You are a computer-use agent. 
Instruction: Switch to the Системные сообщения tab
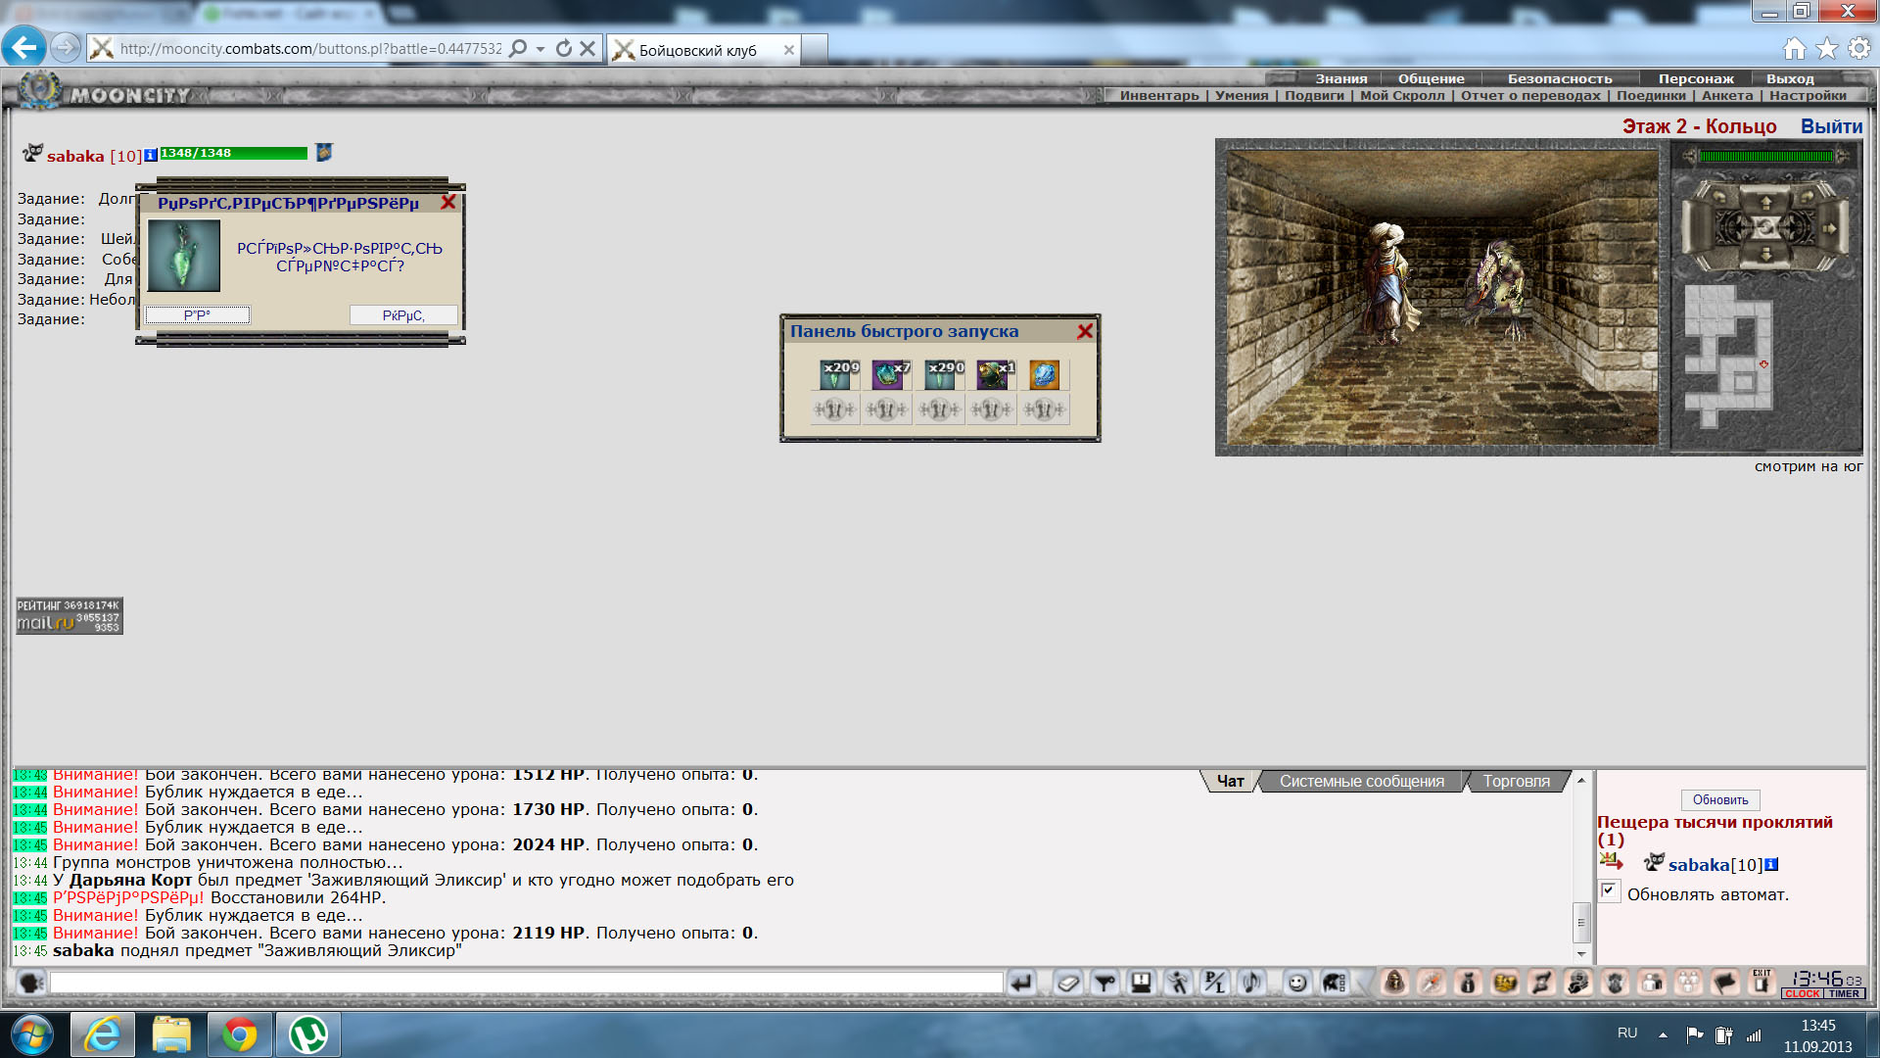1361,781
